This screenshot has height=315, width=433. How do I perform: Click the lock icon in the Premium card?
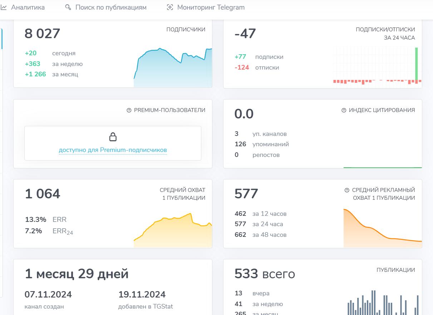coord(113,137)
